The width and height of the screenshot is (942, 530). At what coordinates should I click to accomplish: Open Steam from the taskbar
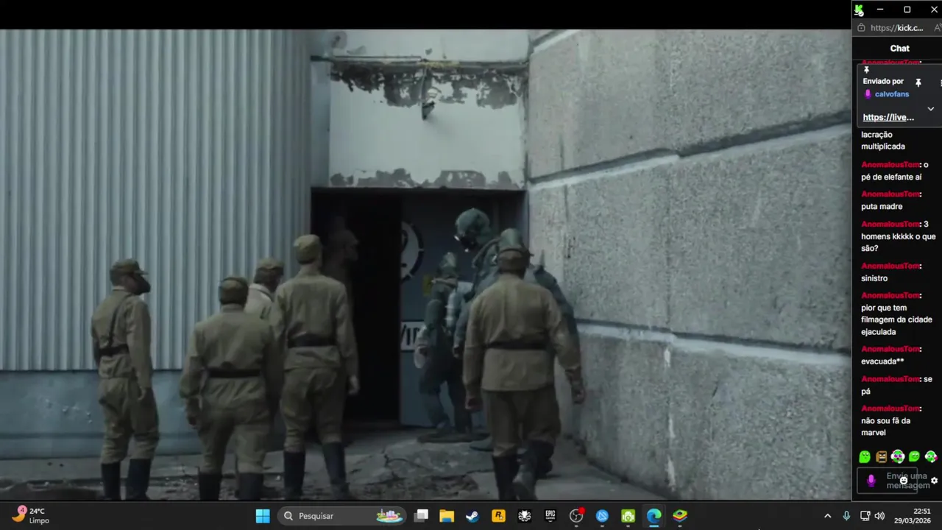[x=472, y=516]
